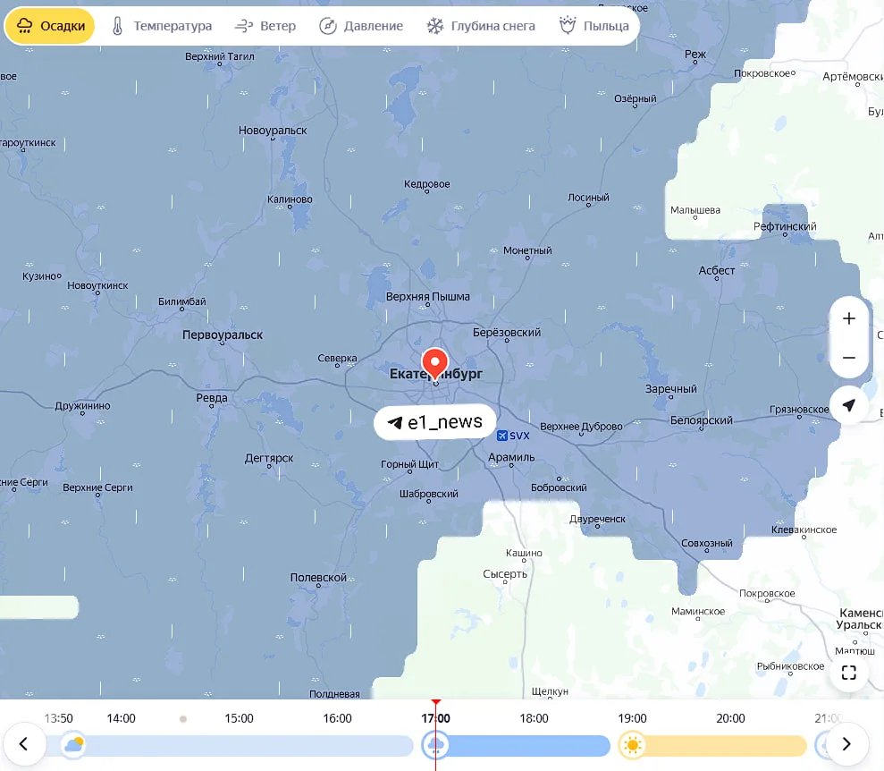Zoom in with the plus button
884x771 pixels.
848,318
